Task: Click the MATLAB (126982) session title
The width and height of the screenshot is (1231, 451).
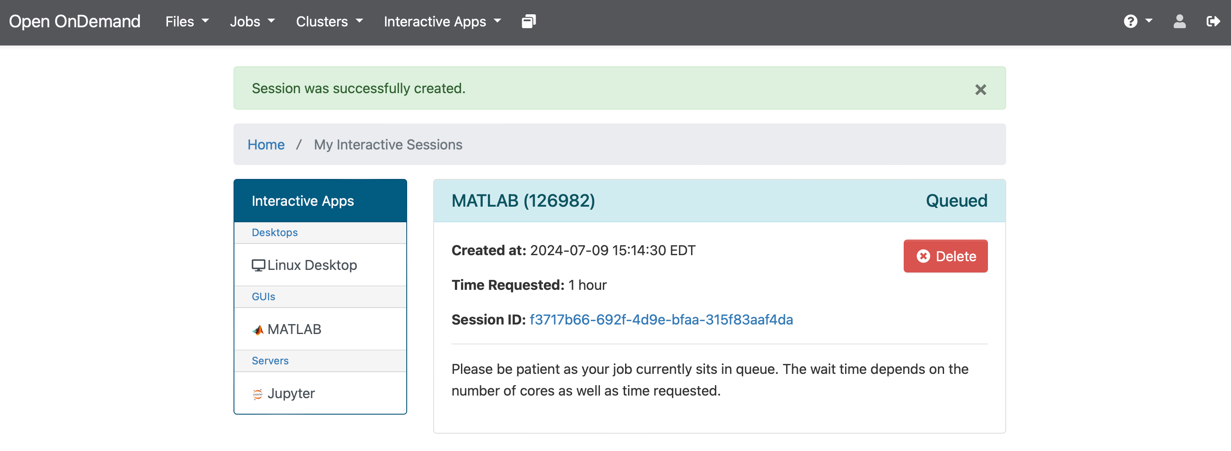Action: [x=523, y=201]
